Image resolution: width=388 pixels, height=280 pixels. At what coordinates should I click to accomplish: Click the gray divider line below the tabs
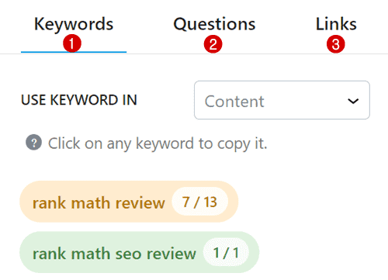194,54
